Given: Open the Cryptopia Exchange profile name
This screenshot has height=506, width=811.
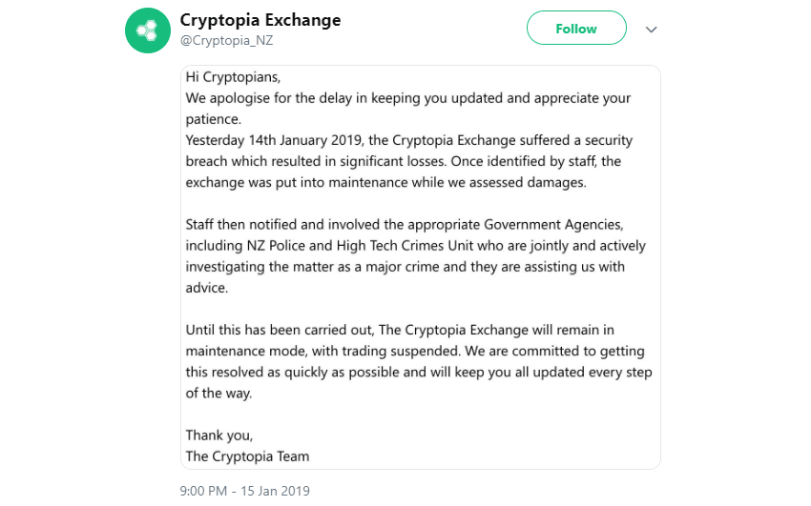Looking at the screenshot, I should coord(260,20).
